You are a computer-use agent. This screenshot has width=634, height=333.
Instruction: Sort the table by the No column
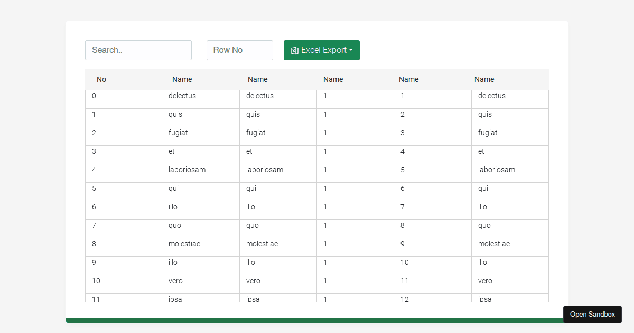point(101,79)
